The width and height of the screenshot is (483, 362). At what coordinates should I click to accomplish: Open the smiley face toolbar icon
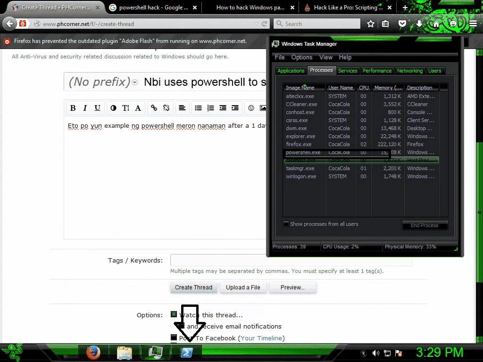pyautogui.click(x=453, y=24)
